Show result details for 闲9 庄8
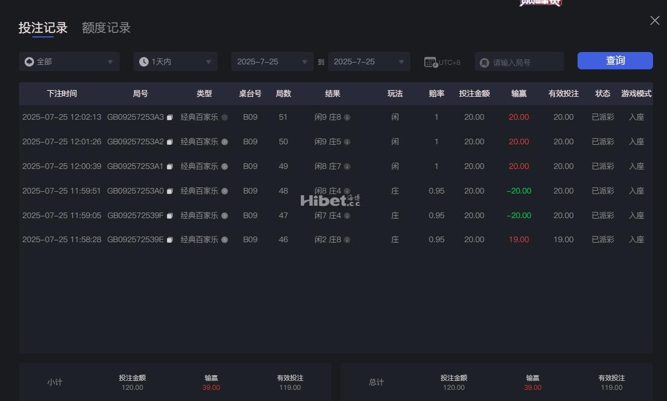Image resolution: width=667 pixels, height=401 pixels. coord(347,117)
